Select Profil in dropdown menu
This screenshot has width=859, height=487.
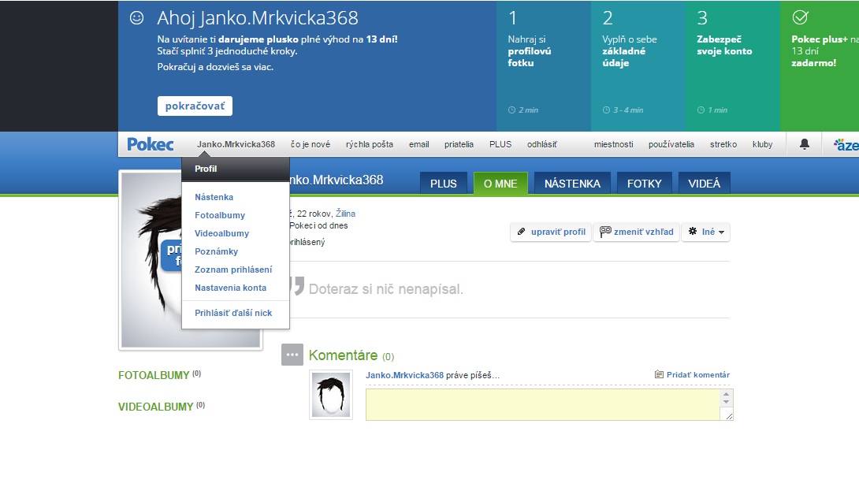(x=236, y=169)
